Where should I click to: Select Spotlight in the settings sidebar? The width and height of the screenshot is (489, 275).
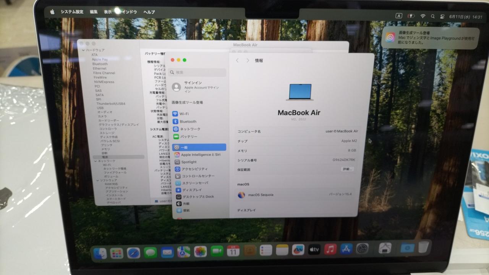click(189, 162)
